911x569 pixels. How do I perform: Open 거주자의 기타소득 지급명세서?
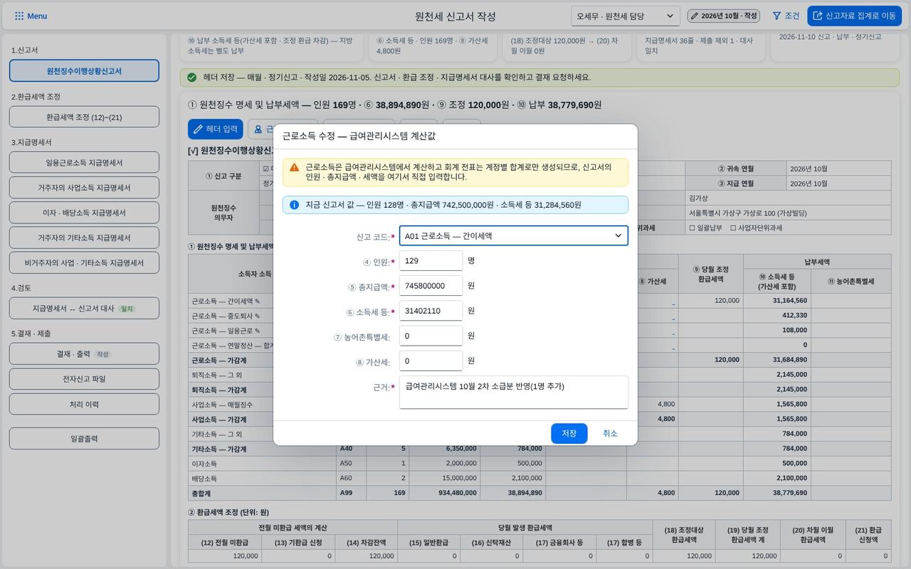point(84,237)
